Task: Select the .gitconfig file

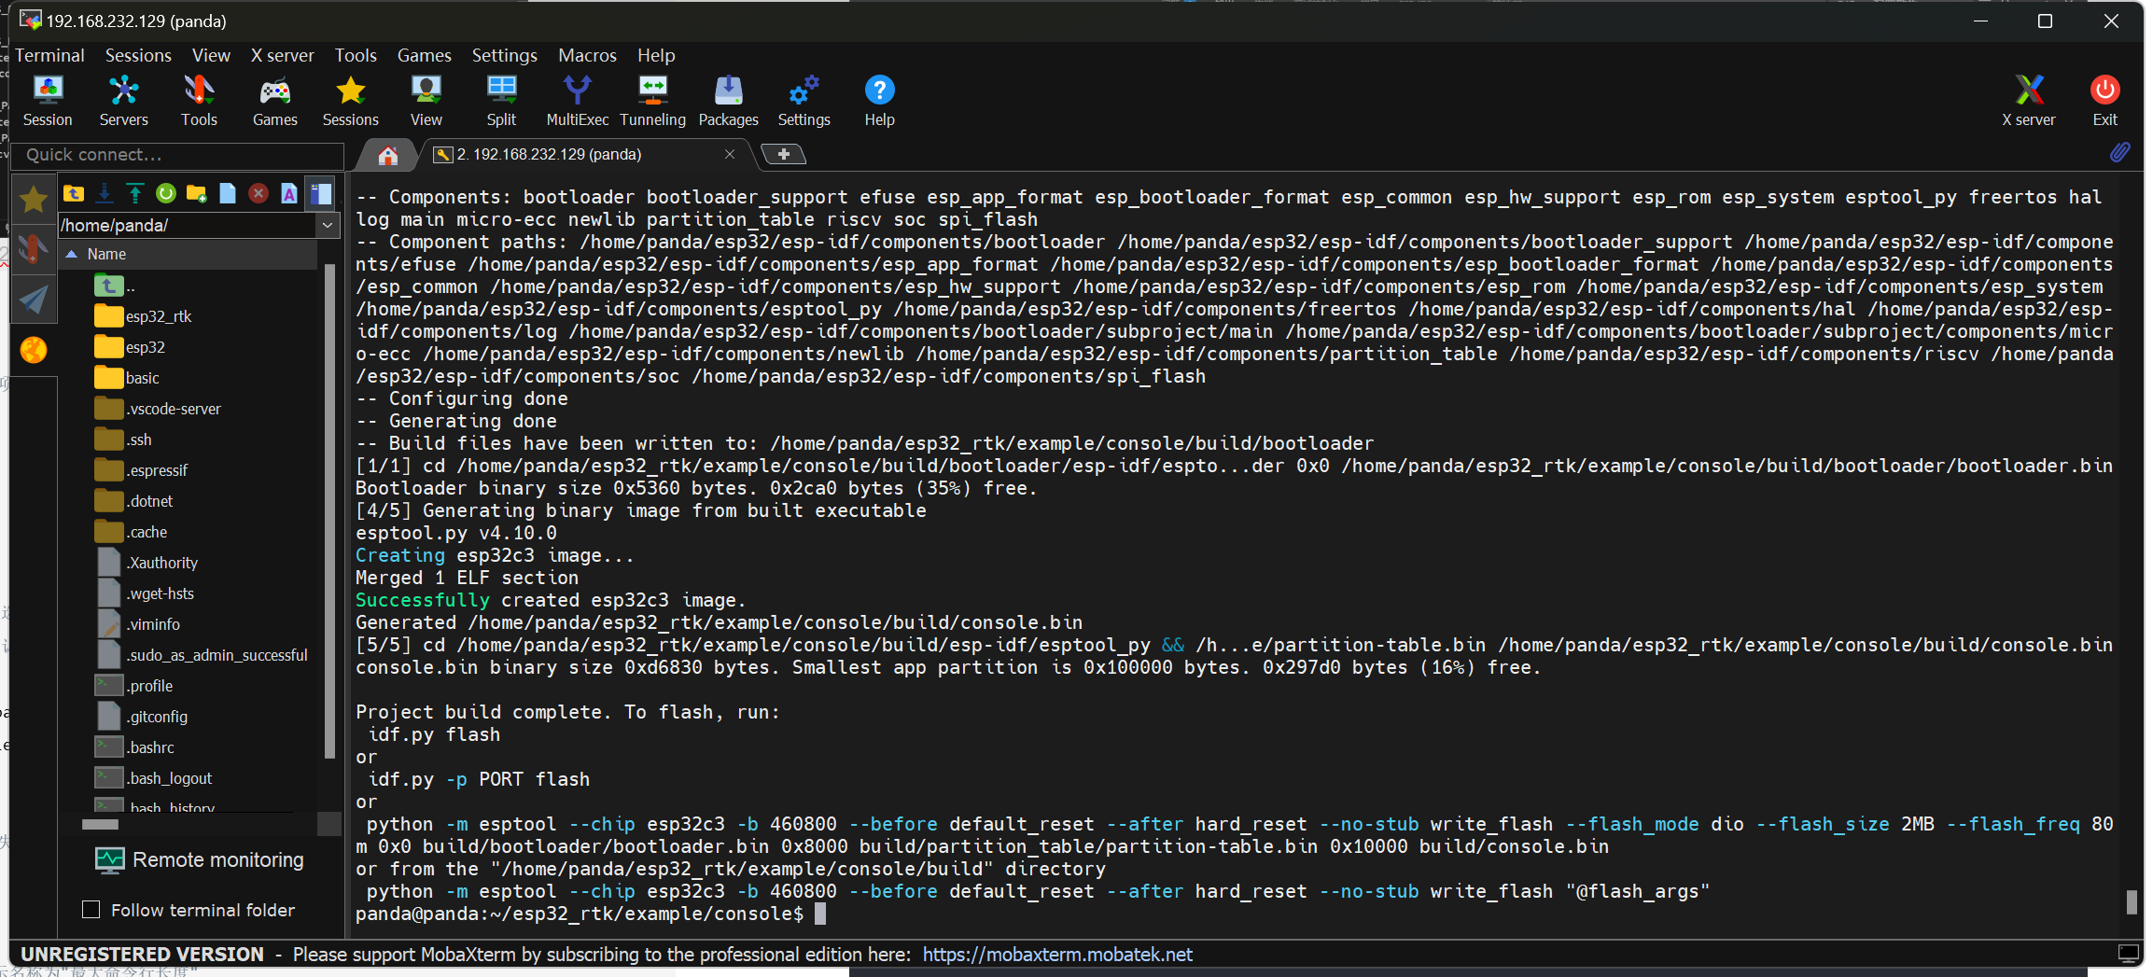Action: [142, 717]
